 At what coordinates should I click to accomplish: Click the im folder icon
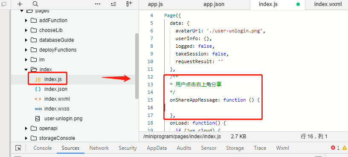coord(34,60)
